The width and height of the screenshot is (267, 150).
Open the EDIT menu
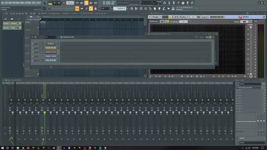click(x=6, y=3)
